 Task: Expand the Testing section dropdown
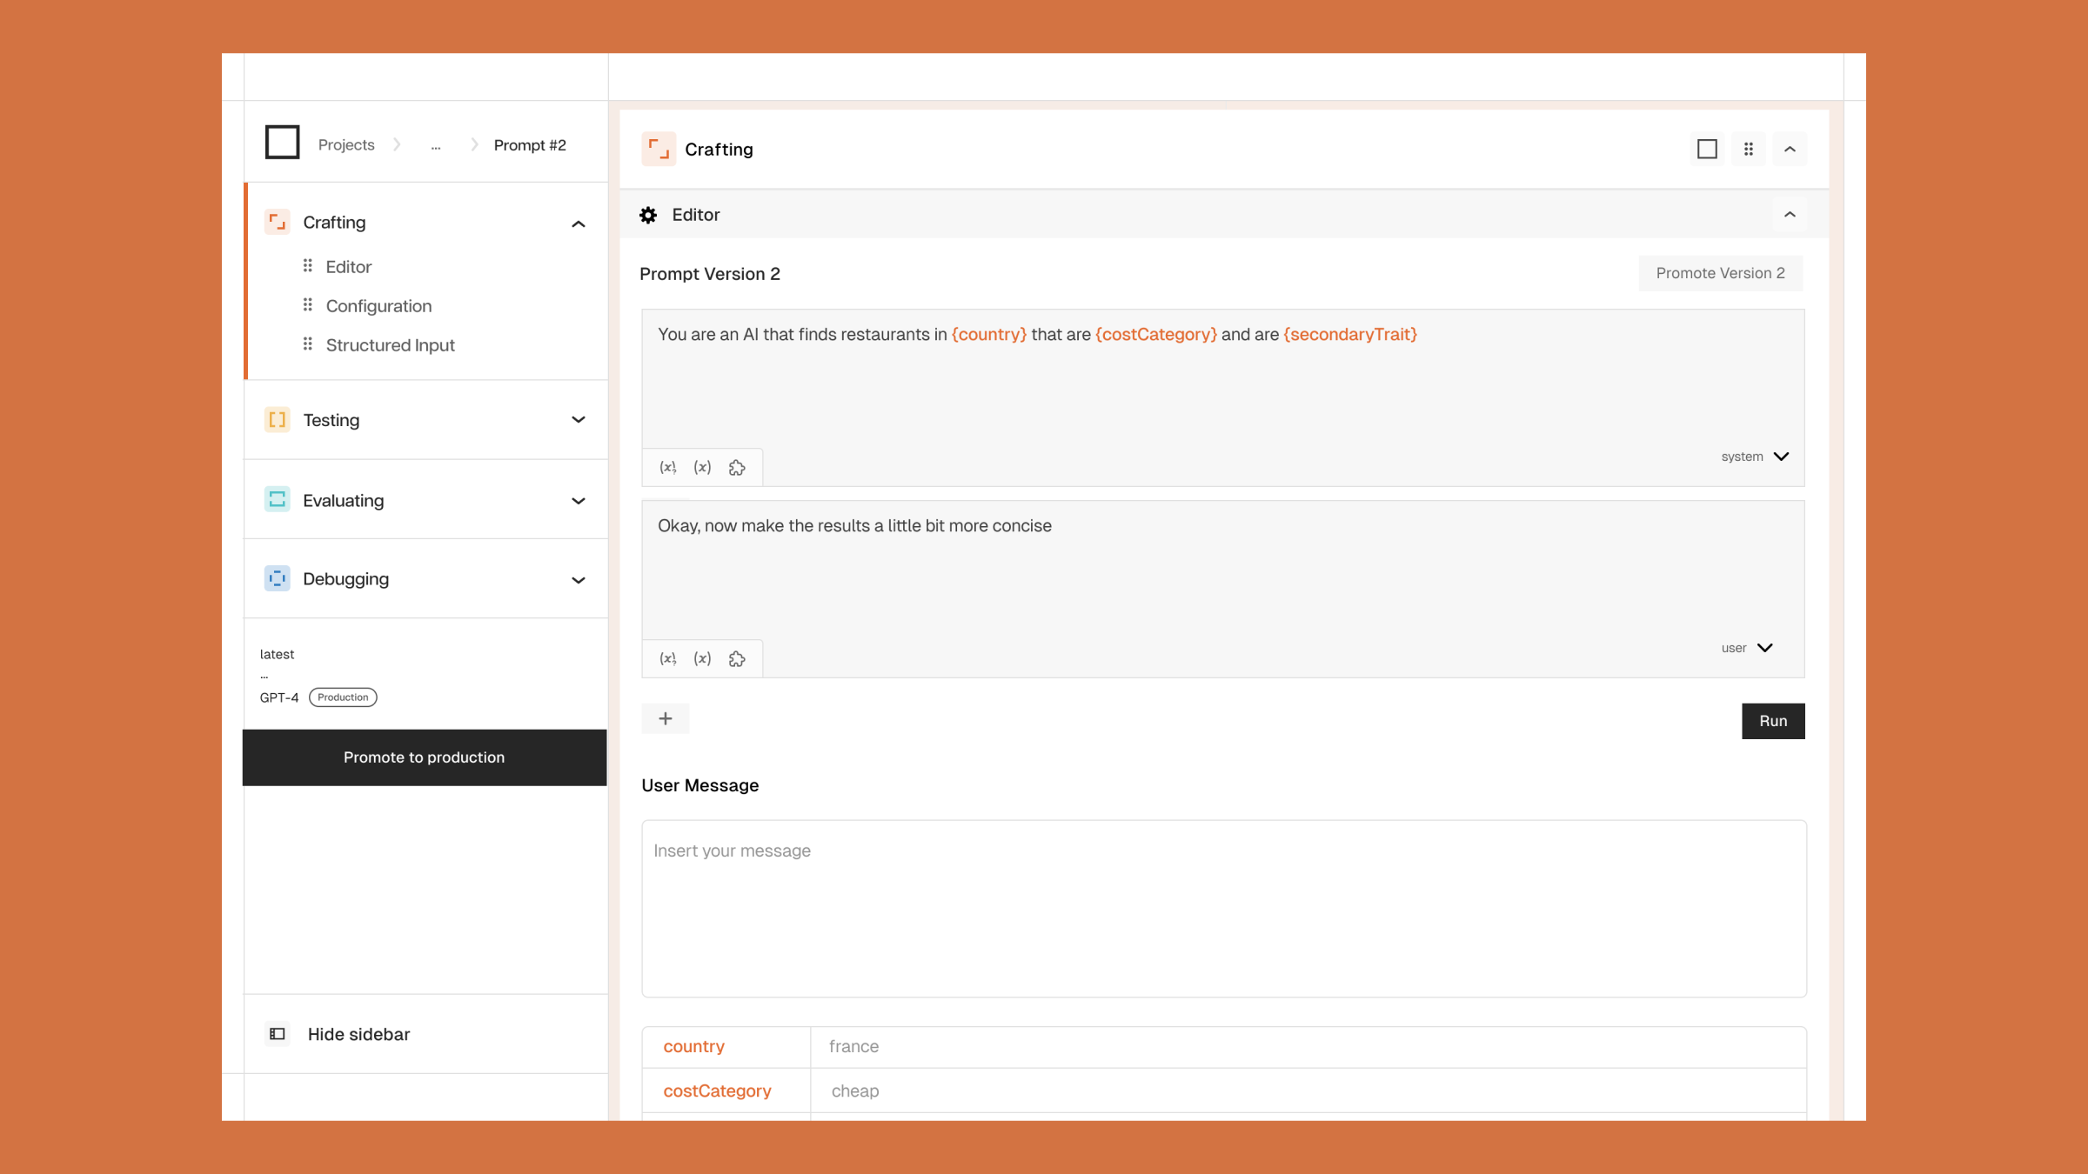[578, 418]
